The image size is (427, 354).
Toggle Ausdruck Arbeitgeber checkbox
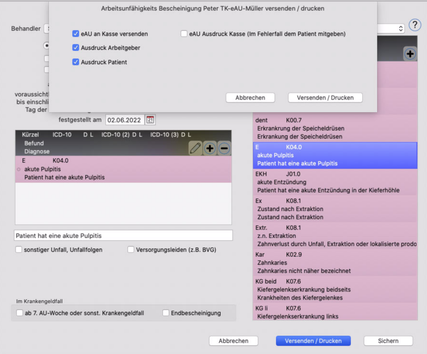(75, 48)
